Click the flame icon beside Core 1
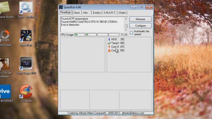Screen dimensions: 212x119 pyautogui.click(x=109, y=51)
